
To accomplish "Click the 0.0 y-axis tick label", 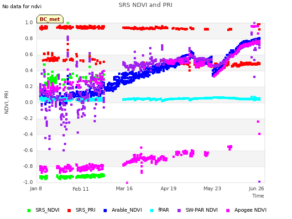I will click(29, 102).
